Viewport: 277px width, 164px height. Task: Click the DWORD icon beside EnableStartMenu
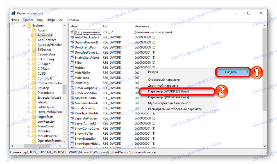(72, 58)
